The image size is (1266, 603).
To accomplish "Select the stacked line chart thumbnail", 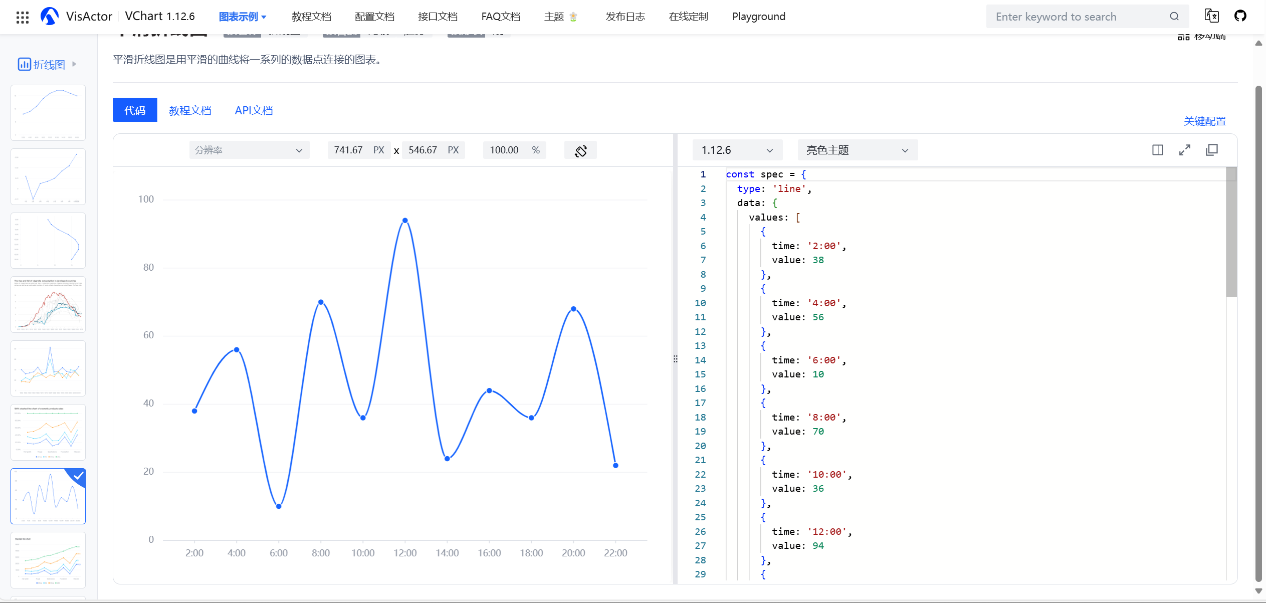I will click(x=48, y=560).
